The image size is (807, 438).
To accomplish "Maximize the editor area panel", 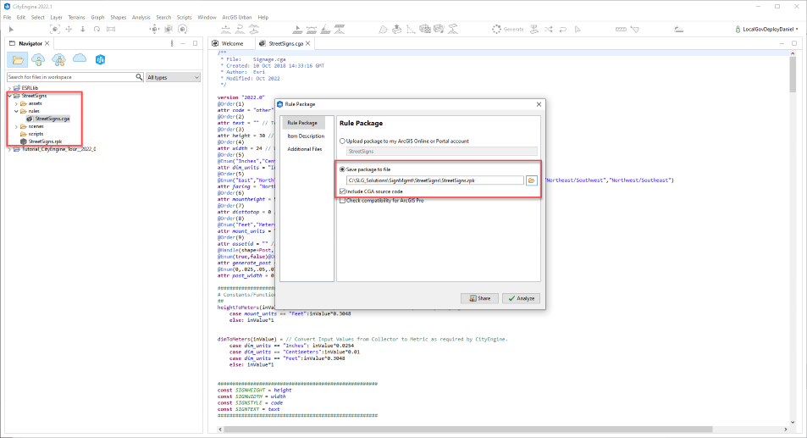I will pos(794,44).
